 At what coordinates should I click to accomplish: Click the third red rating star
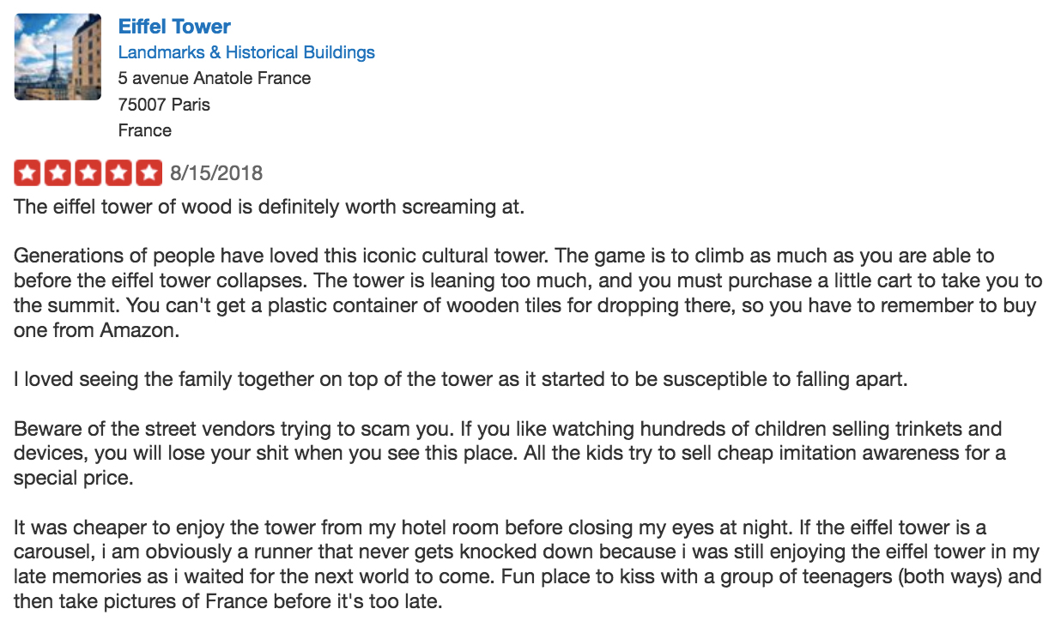click(88, 173)
